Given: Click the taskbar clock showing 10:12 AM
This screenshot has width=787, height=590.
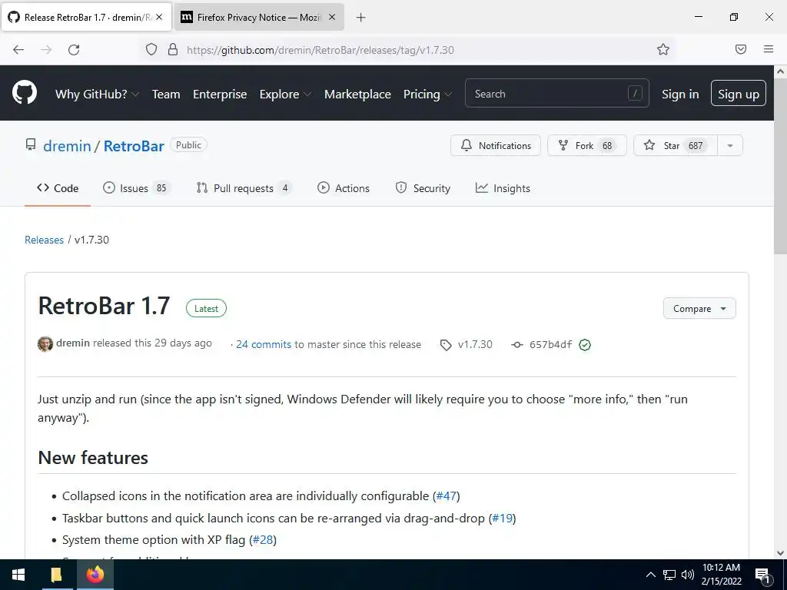Looking at the screenshot, I should [x=721, y=575].
